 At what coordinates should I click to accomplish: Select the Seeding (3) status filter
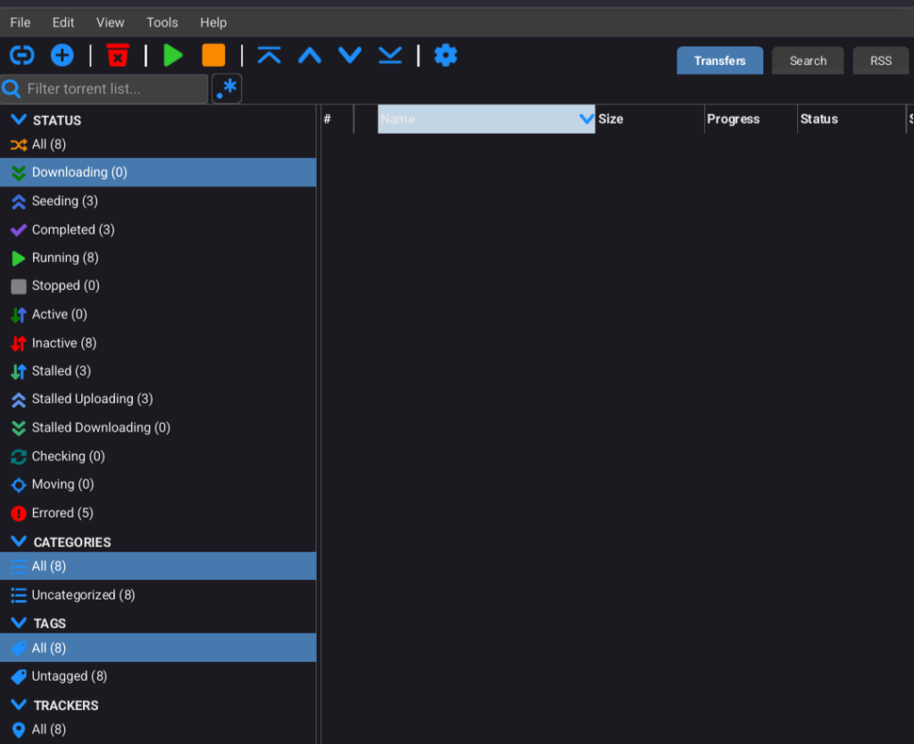(x=64, y=201)
